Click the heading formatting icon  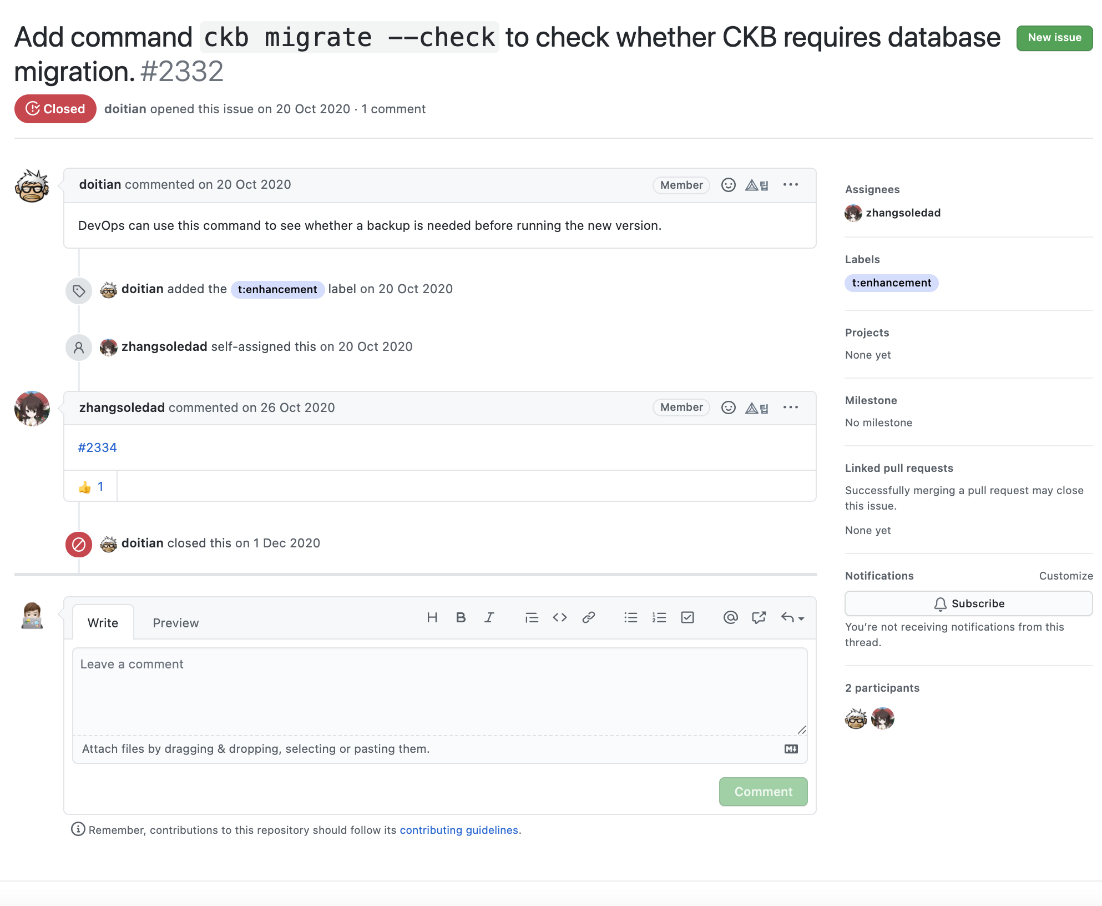432,617
